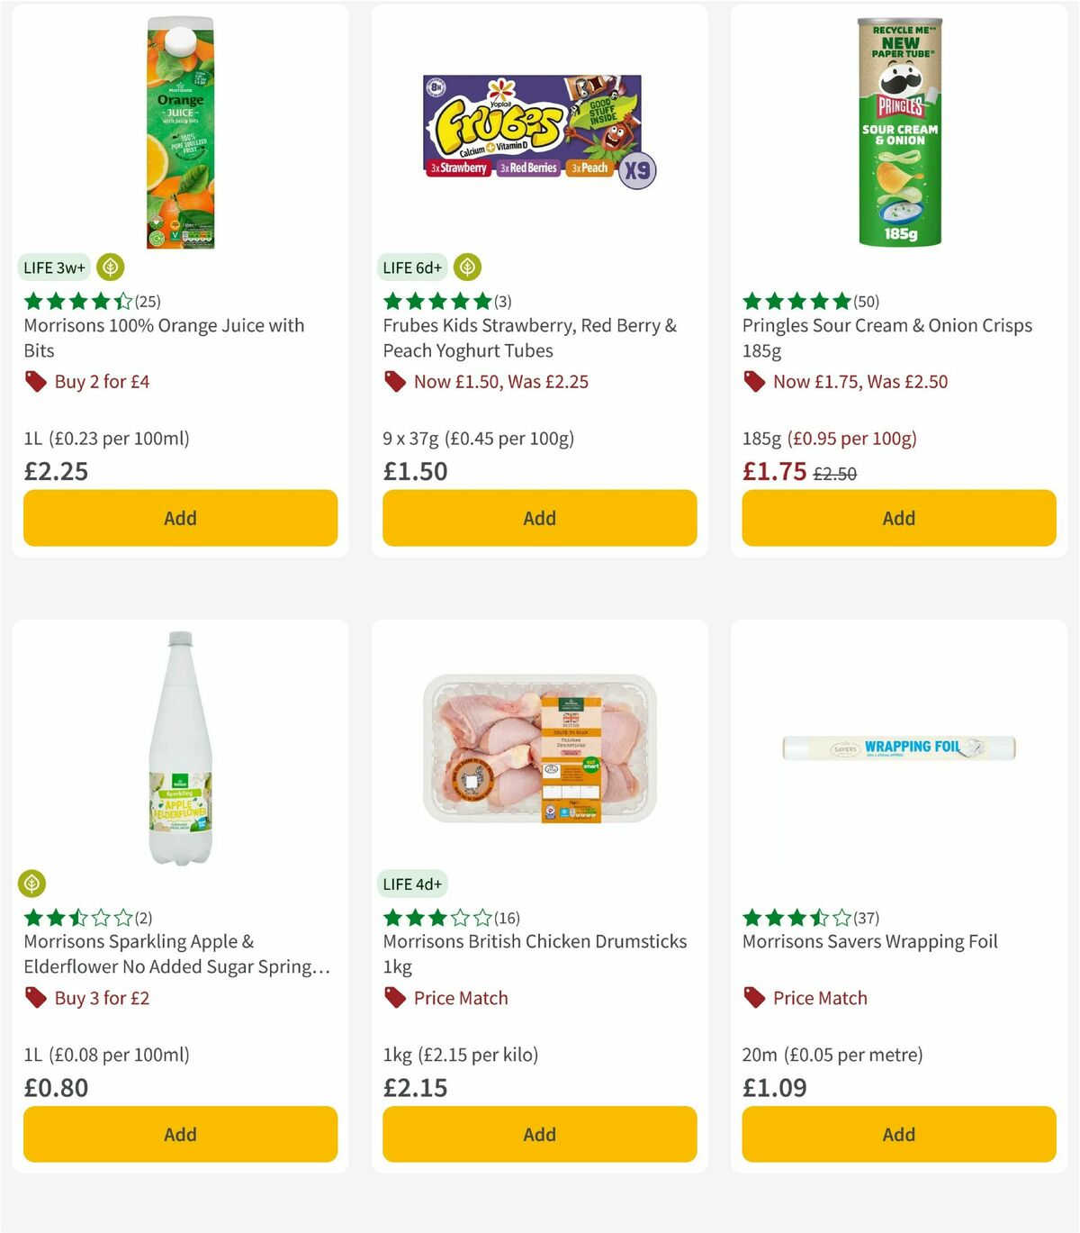Click the leaf icon next to the Frubes LIFE badge

coord(467,267)
